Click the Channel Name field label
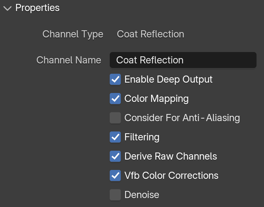Viewport: 264px width, 207px height. click(x=69, y=60)
